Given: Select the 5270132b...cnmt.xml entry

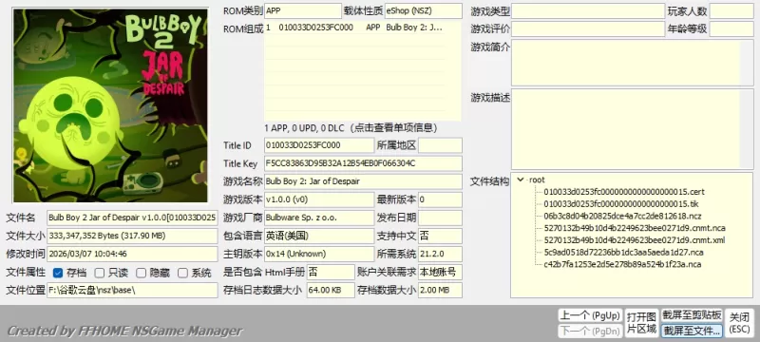Looking at the screenshot, I should tap(635, 239).
